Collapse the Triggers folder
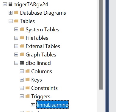Screen dimensions: 116x112 (x=22, y=96)
